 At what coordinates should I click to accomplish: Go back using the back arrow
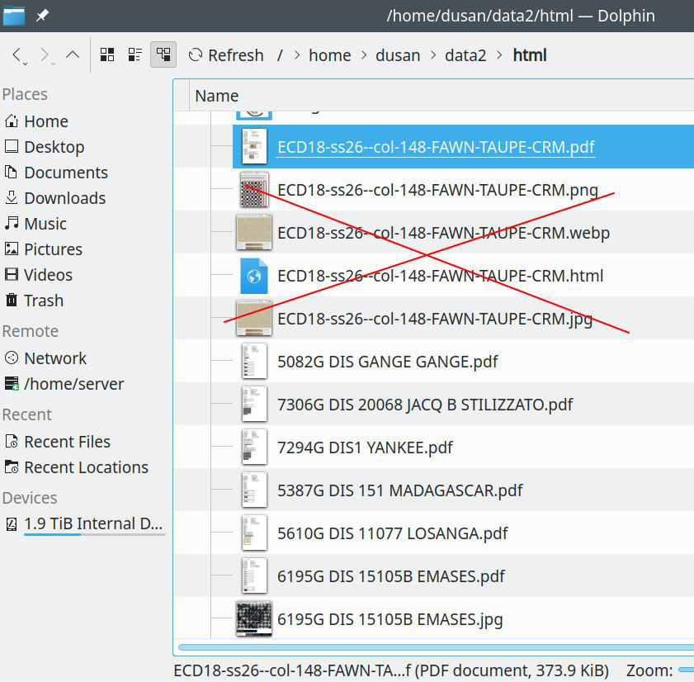click(x=17, y=55)
